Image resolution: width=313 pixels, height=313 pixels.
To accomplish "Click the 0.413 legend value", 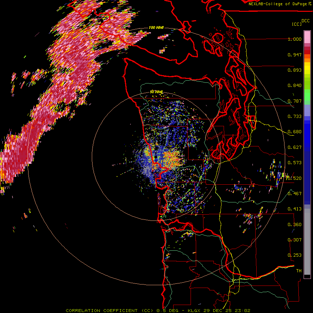I will point(295,209).
